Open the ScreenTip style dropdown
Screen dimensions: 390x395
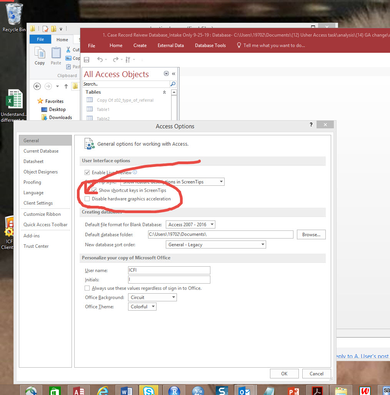172,182
